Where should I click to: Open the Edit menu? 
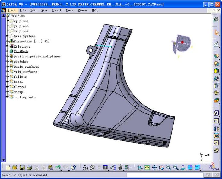[x=33, y=10]
